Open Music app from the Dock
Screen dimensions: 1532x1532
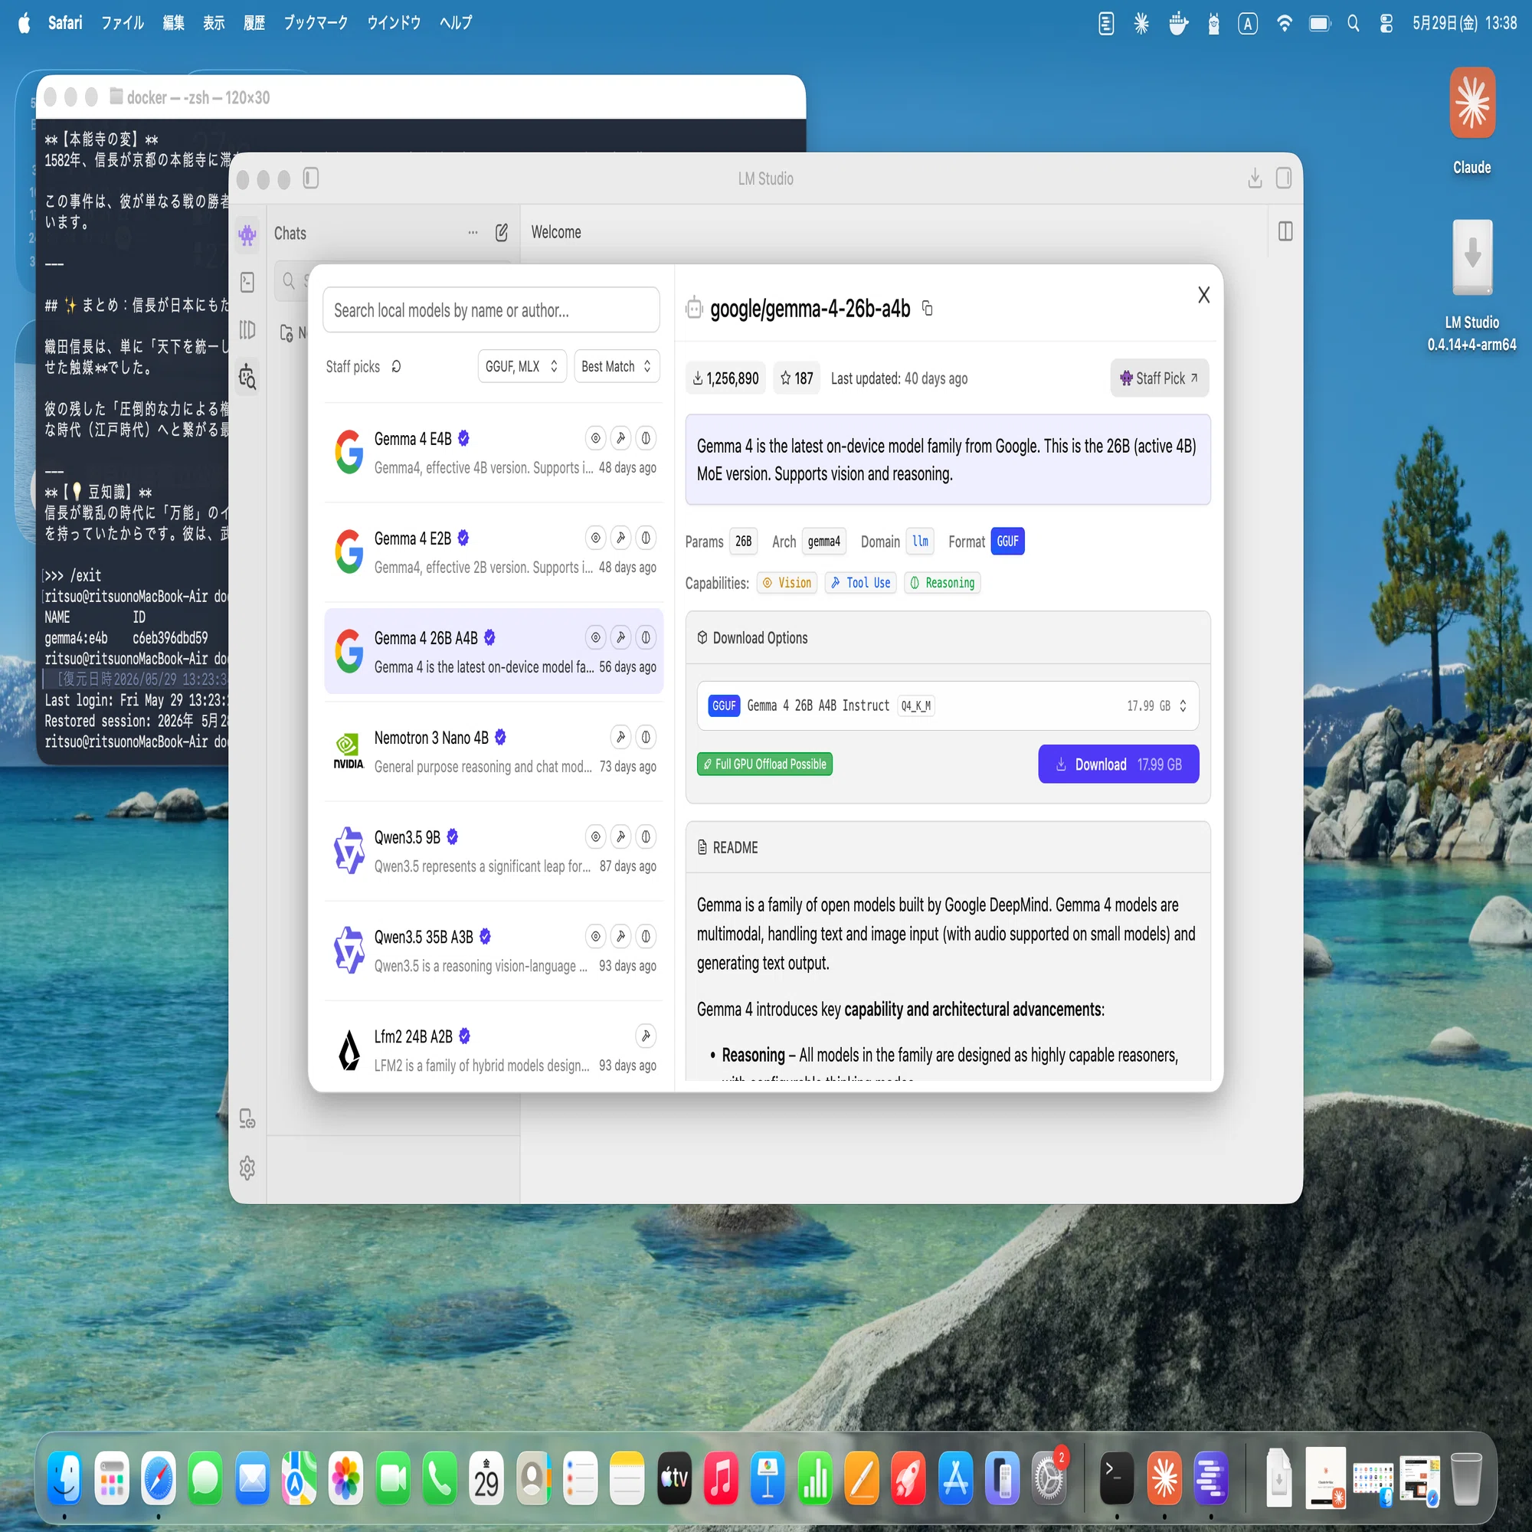(721, 1478)
